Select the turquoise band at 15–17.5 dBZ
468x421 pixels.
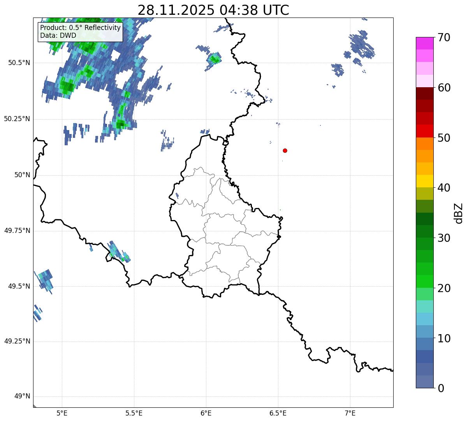point(424,307)
